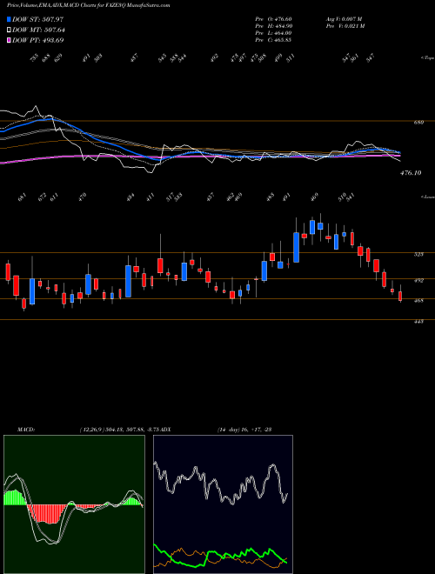Click the 465 price level axis label
This screenshot has height=574, width=435.
coord(418,301)
